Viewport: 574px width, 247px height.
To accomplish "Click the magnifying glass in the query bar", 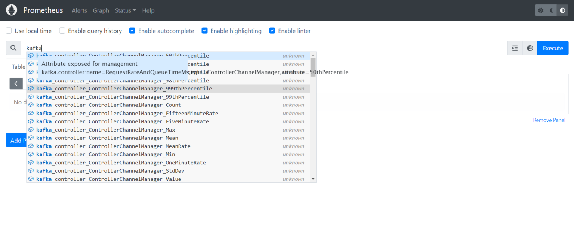I will (13, 48).
